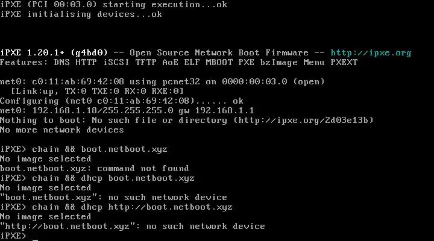Click the "Link:up" status text
The width and height of the screenshot is (434, 241).
tap(35, 91)
